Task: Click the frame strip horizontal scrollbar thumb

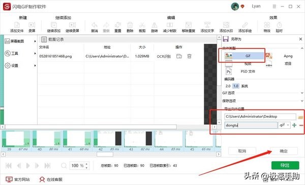Action: 105,154
